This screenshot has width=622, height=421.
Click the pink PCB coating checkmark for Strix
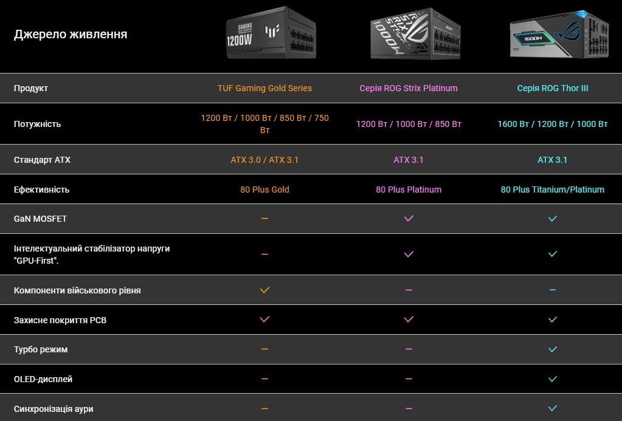409,320
